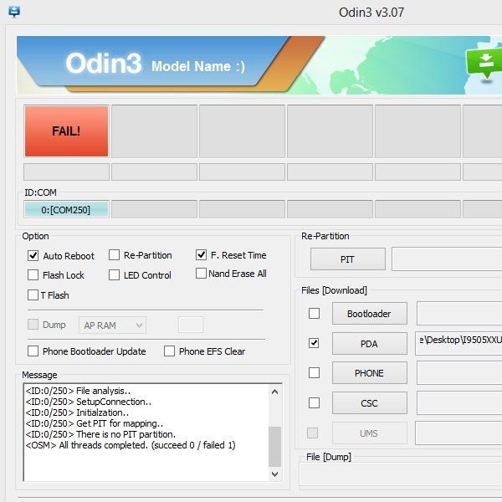The height and width of the screenshot is (502, 502).
Task: Click the 'Model Name :)' banner text
Action: pos(198,66)
